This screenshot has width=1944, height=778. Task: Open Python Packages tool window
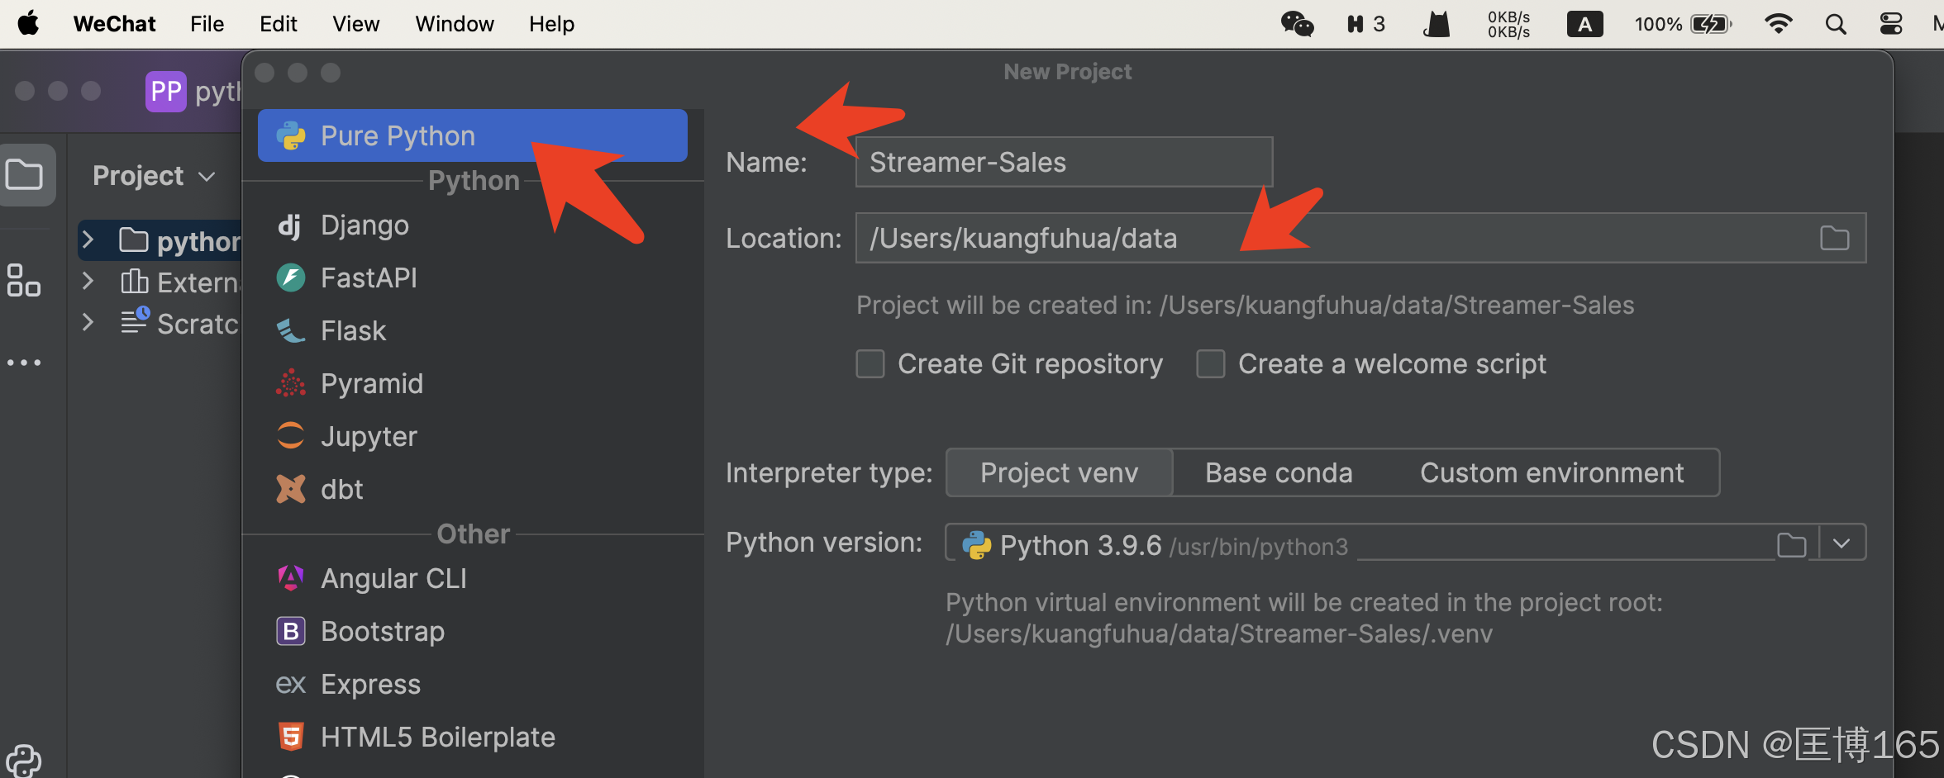pyautogui.click(x=23, y=760)
